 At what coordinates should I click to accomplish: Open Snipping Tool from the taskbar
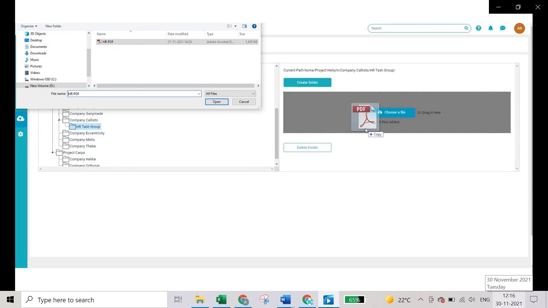pos(264,300)
